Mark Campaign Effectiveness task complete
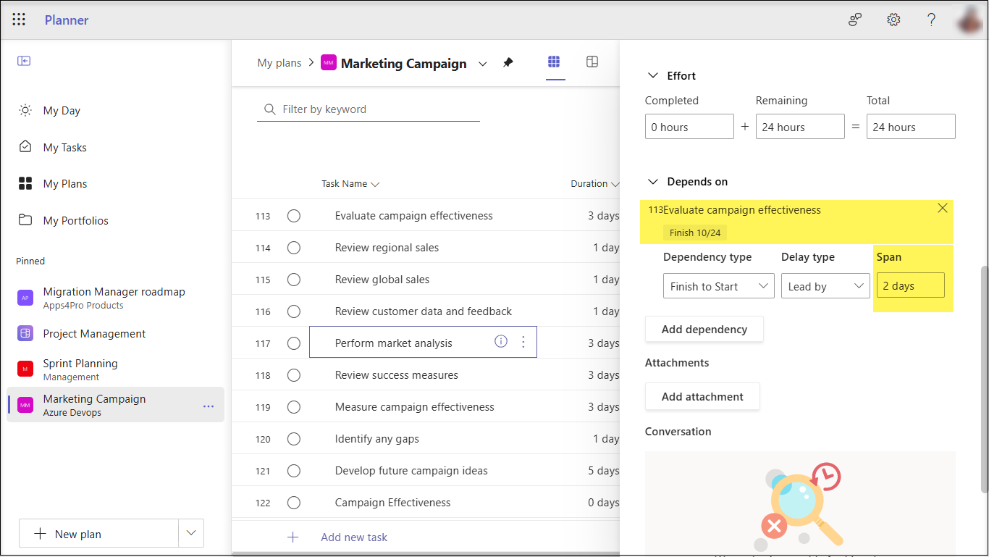989x557 pixels. point(294,502)
